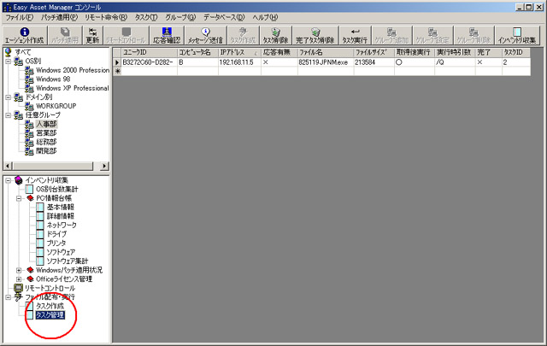Click the リモートコントロール toolbar icon
The height and width of the screenshot is (346, 547).
126,36
